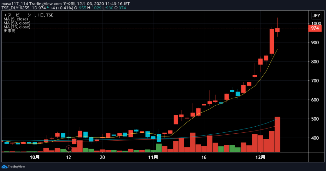The height and width of the screenshot is (171, 326).
Task: Click the TSE_DLY:6255 ticker header text
Action: 16,8
